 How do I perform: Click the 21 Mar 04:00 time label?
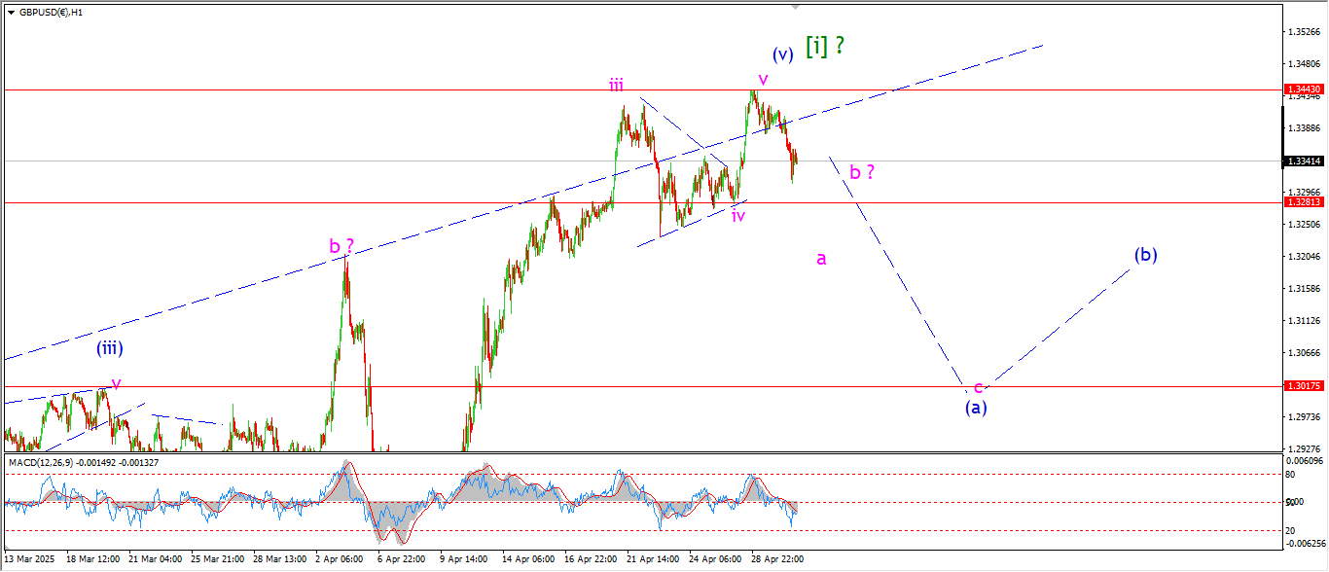tap(156, 560)
